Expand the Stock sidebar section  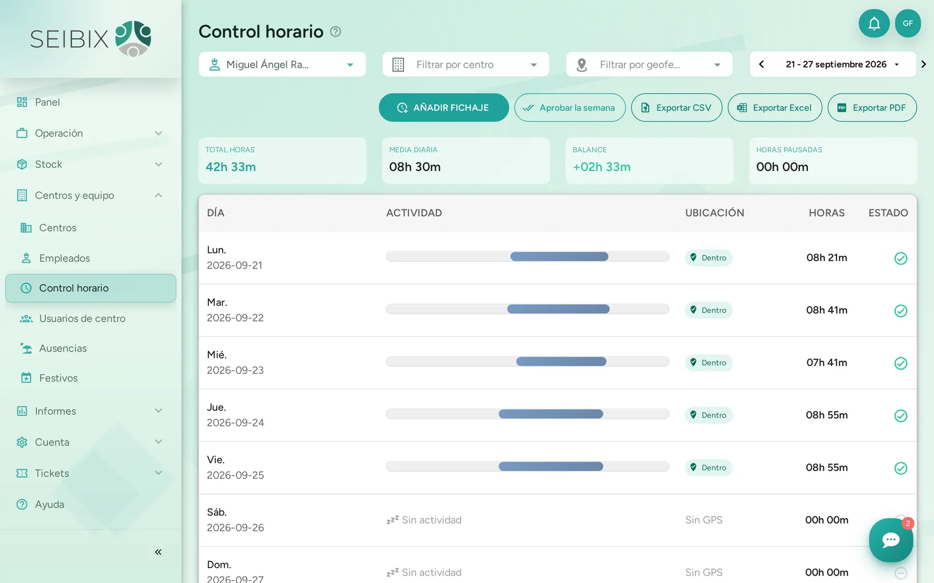point(90,164)
